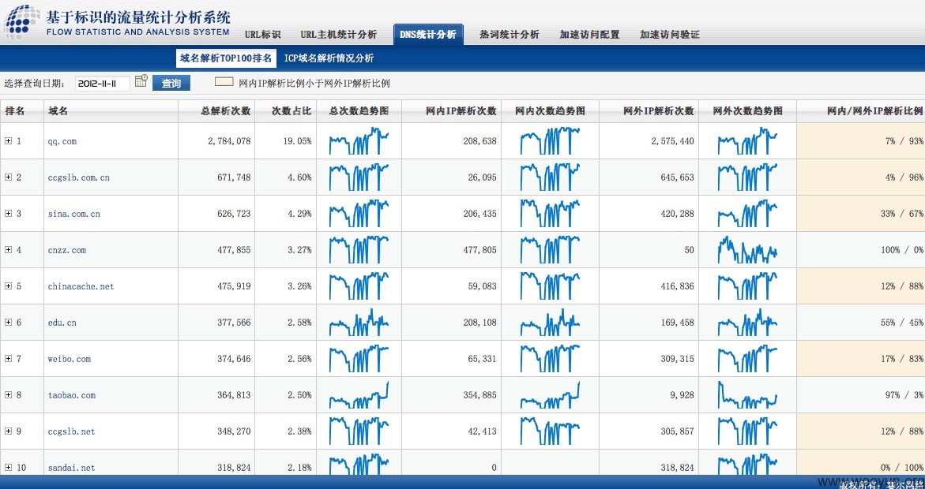Select the 55% / 45% ratio cell
This screenshot has width=925, height=489.
coord(861,323)
